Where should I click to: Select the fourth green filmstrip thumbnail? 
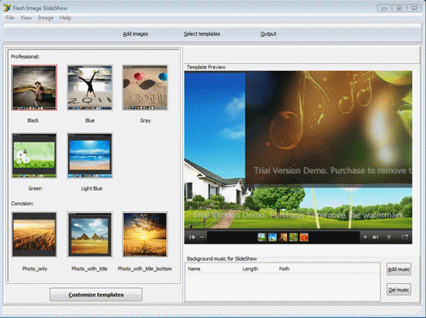293,237
